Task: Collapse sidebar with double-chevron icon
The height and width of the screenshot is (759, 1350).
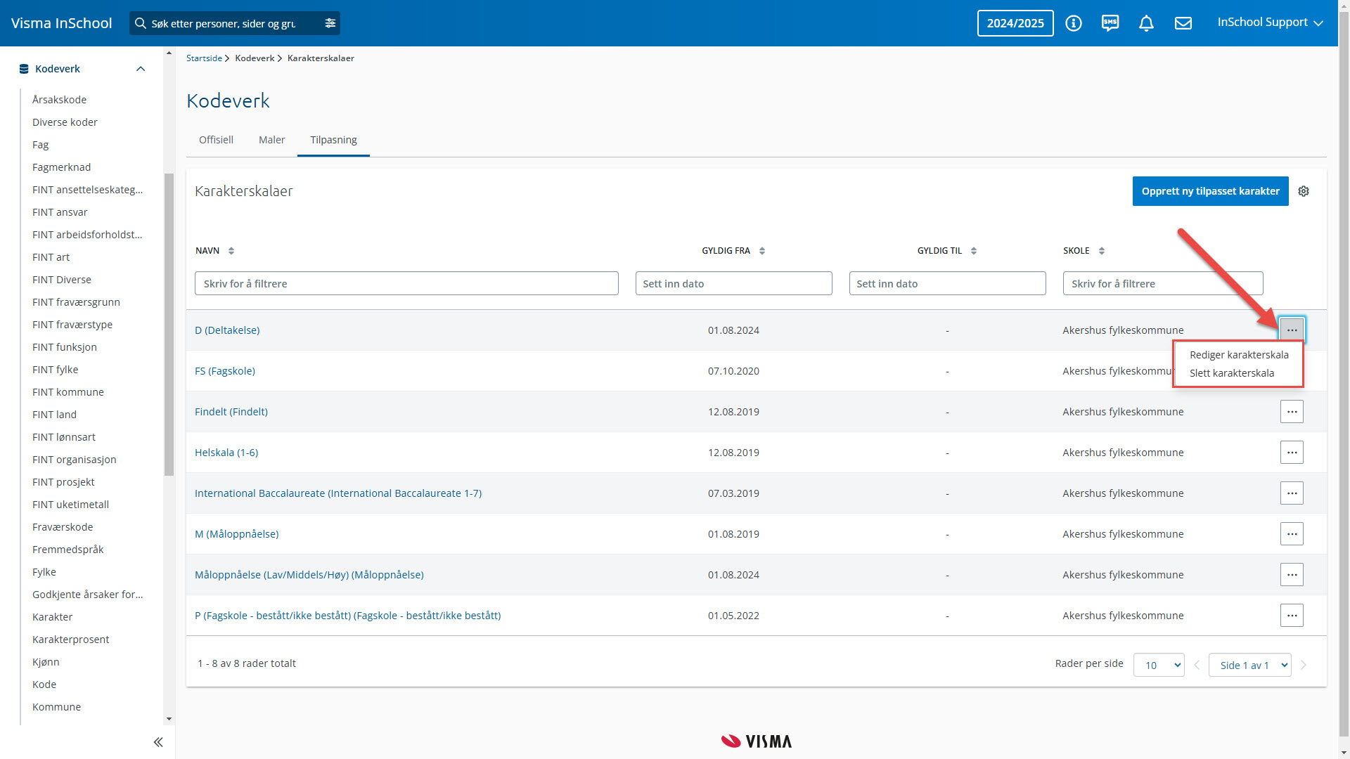Action: pos(158,742)
